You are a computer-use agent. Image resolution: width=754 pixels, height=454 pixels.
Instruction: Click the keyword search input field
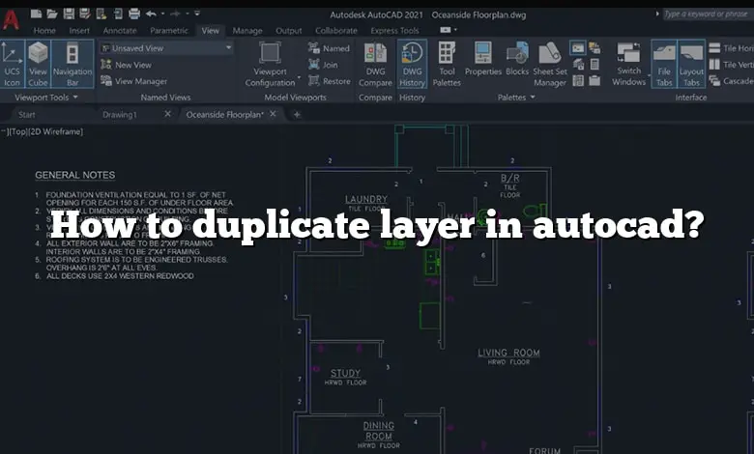[706, 14]
